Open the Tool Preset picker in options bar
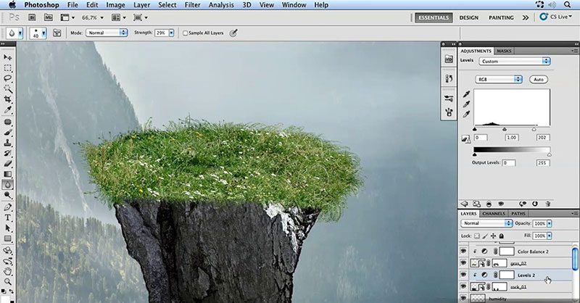580x303 pixels. tap(14, 33)
